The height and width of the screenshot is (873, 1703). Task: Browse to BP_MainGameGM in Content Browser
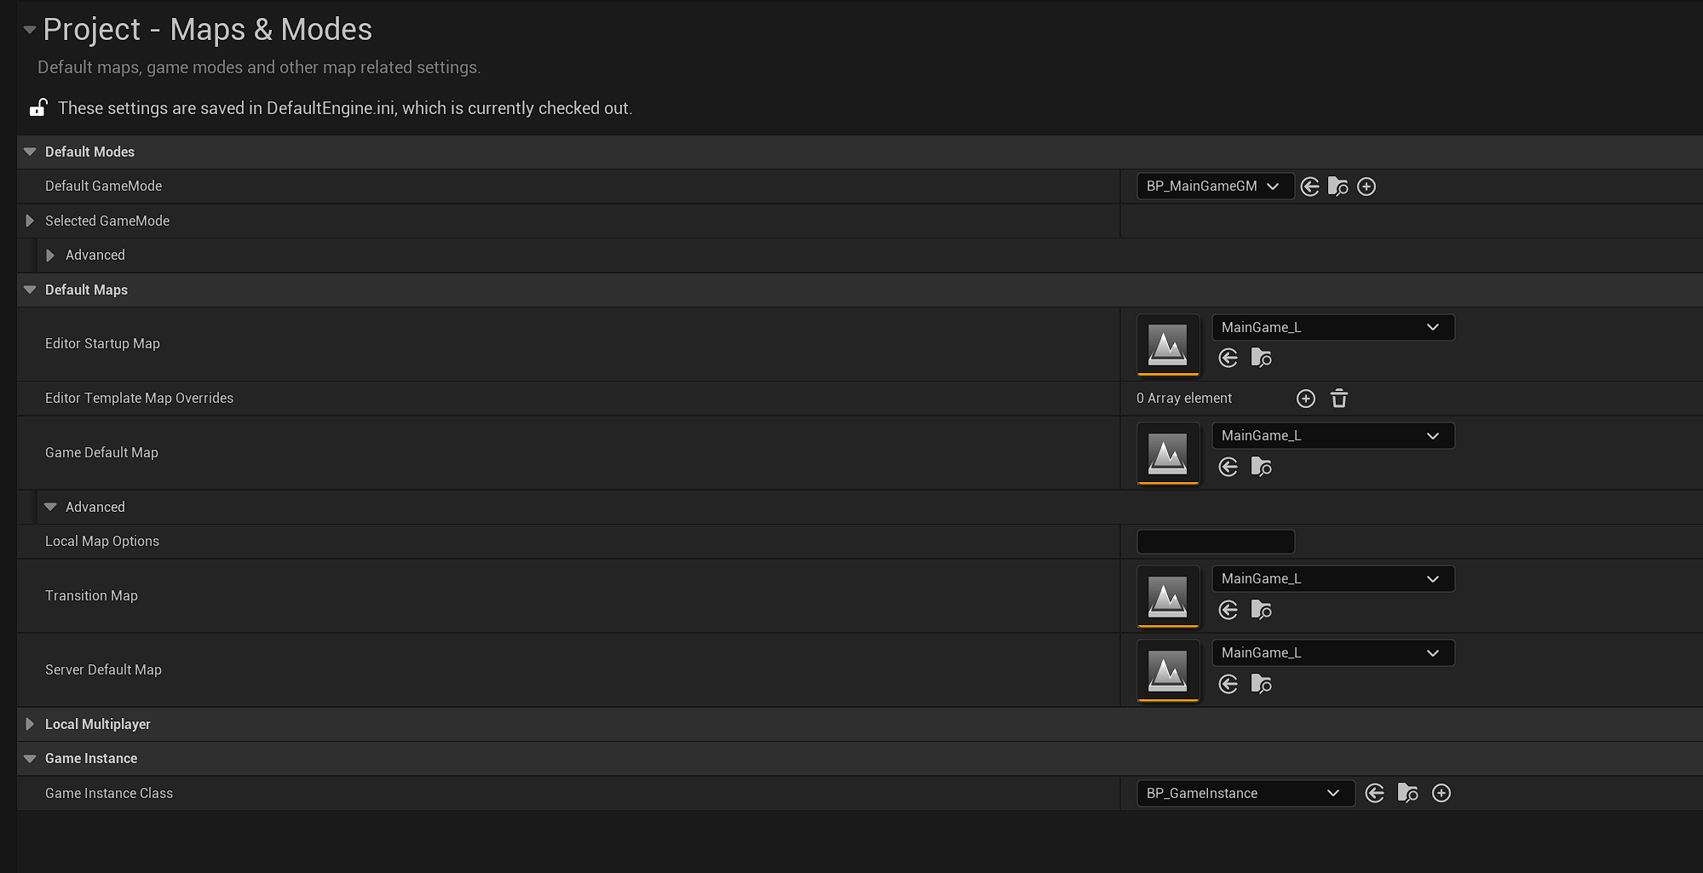click(1338, 186)
